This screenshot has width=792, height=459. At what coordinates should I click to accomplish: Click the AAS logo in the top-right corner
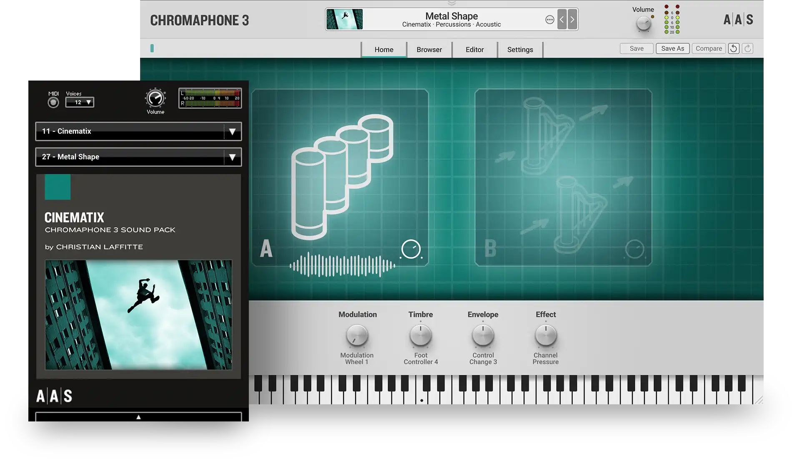pyautogui.click(x=739, y=19)
